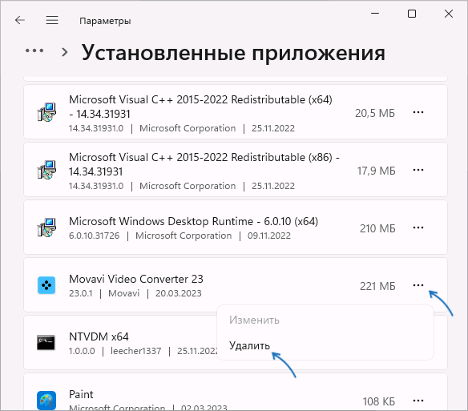Click the Movavi Video Converter app icon
This screenshot has width=468, height=411.
(46, 285)
